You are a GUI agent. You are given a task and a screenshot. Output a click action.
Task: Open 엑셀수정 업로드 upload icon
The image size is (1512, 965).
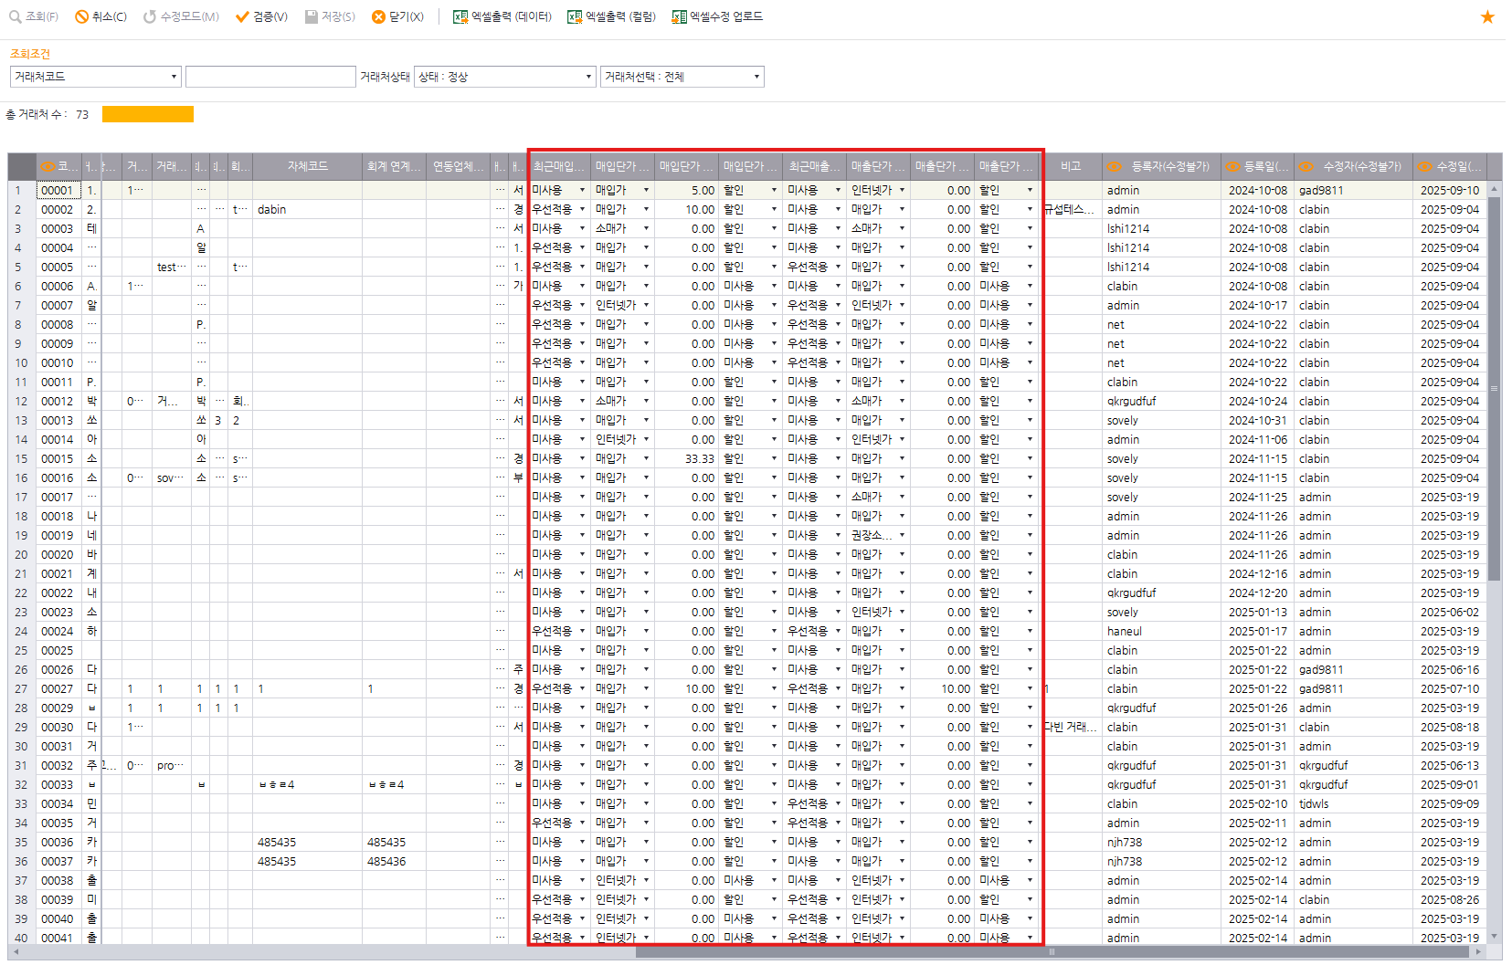point(679,16)
